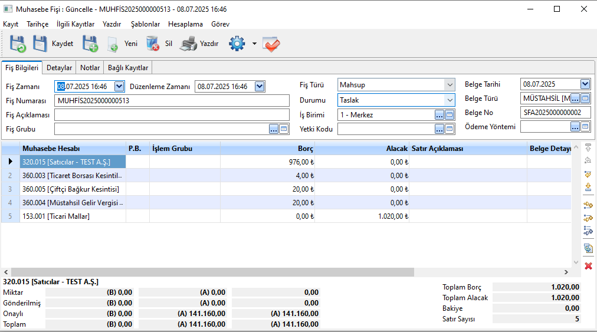
Task: Click the Sil trash bin icon
Action: tap(153, 44)
